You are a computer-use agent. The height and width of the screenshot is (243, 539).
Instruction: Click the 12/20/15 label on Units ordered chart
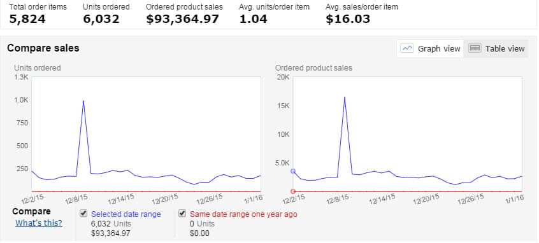click(165, 200)
